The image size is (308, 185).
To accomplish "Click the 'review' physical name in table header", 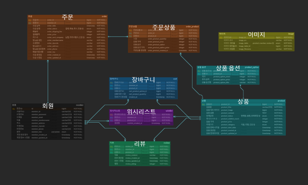I will click(x=166, y=143).
